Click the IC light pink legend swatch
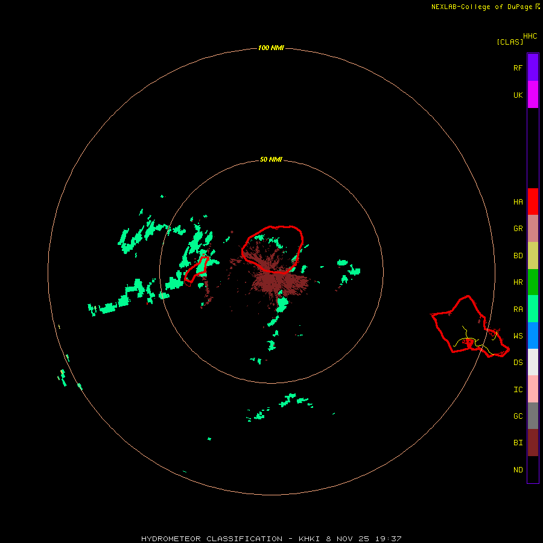 pos(533,389)
